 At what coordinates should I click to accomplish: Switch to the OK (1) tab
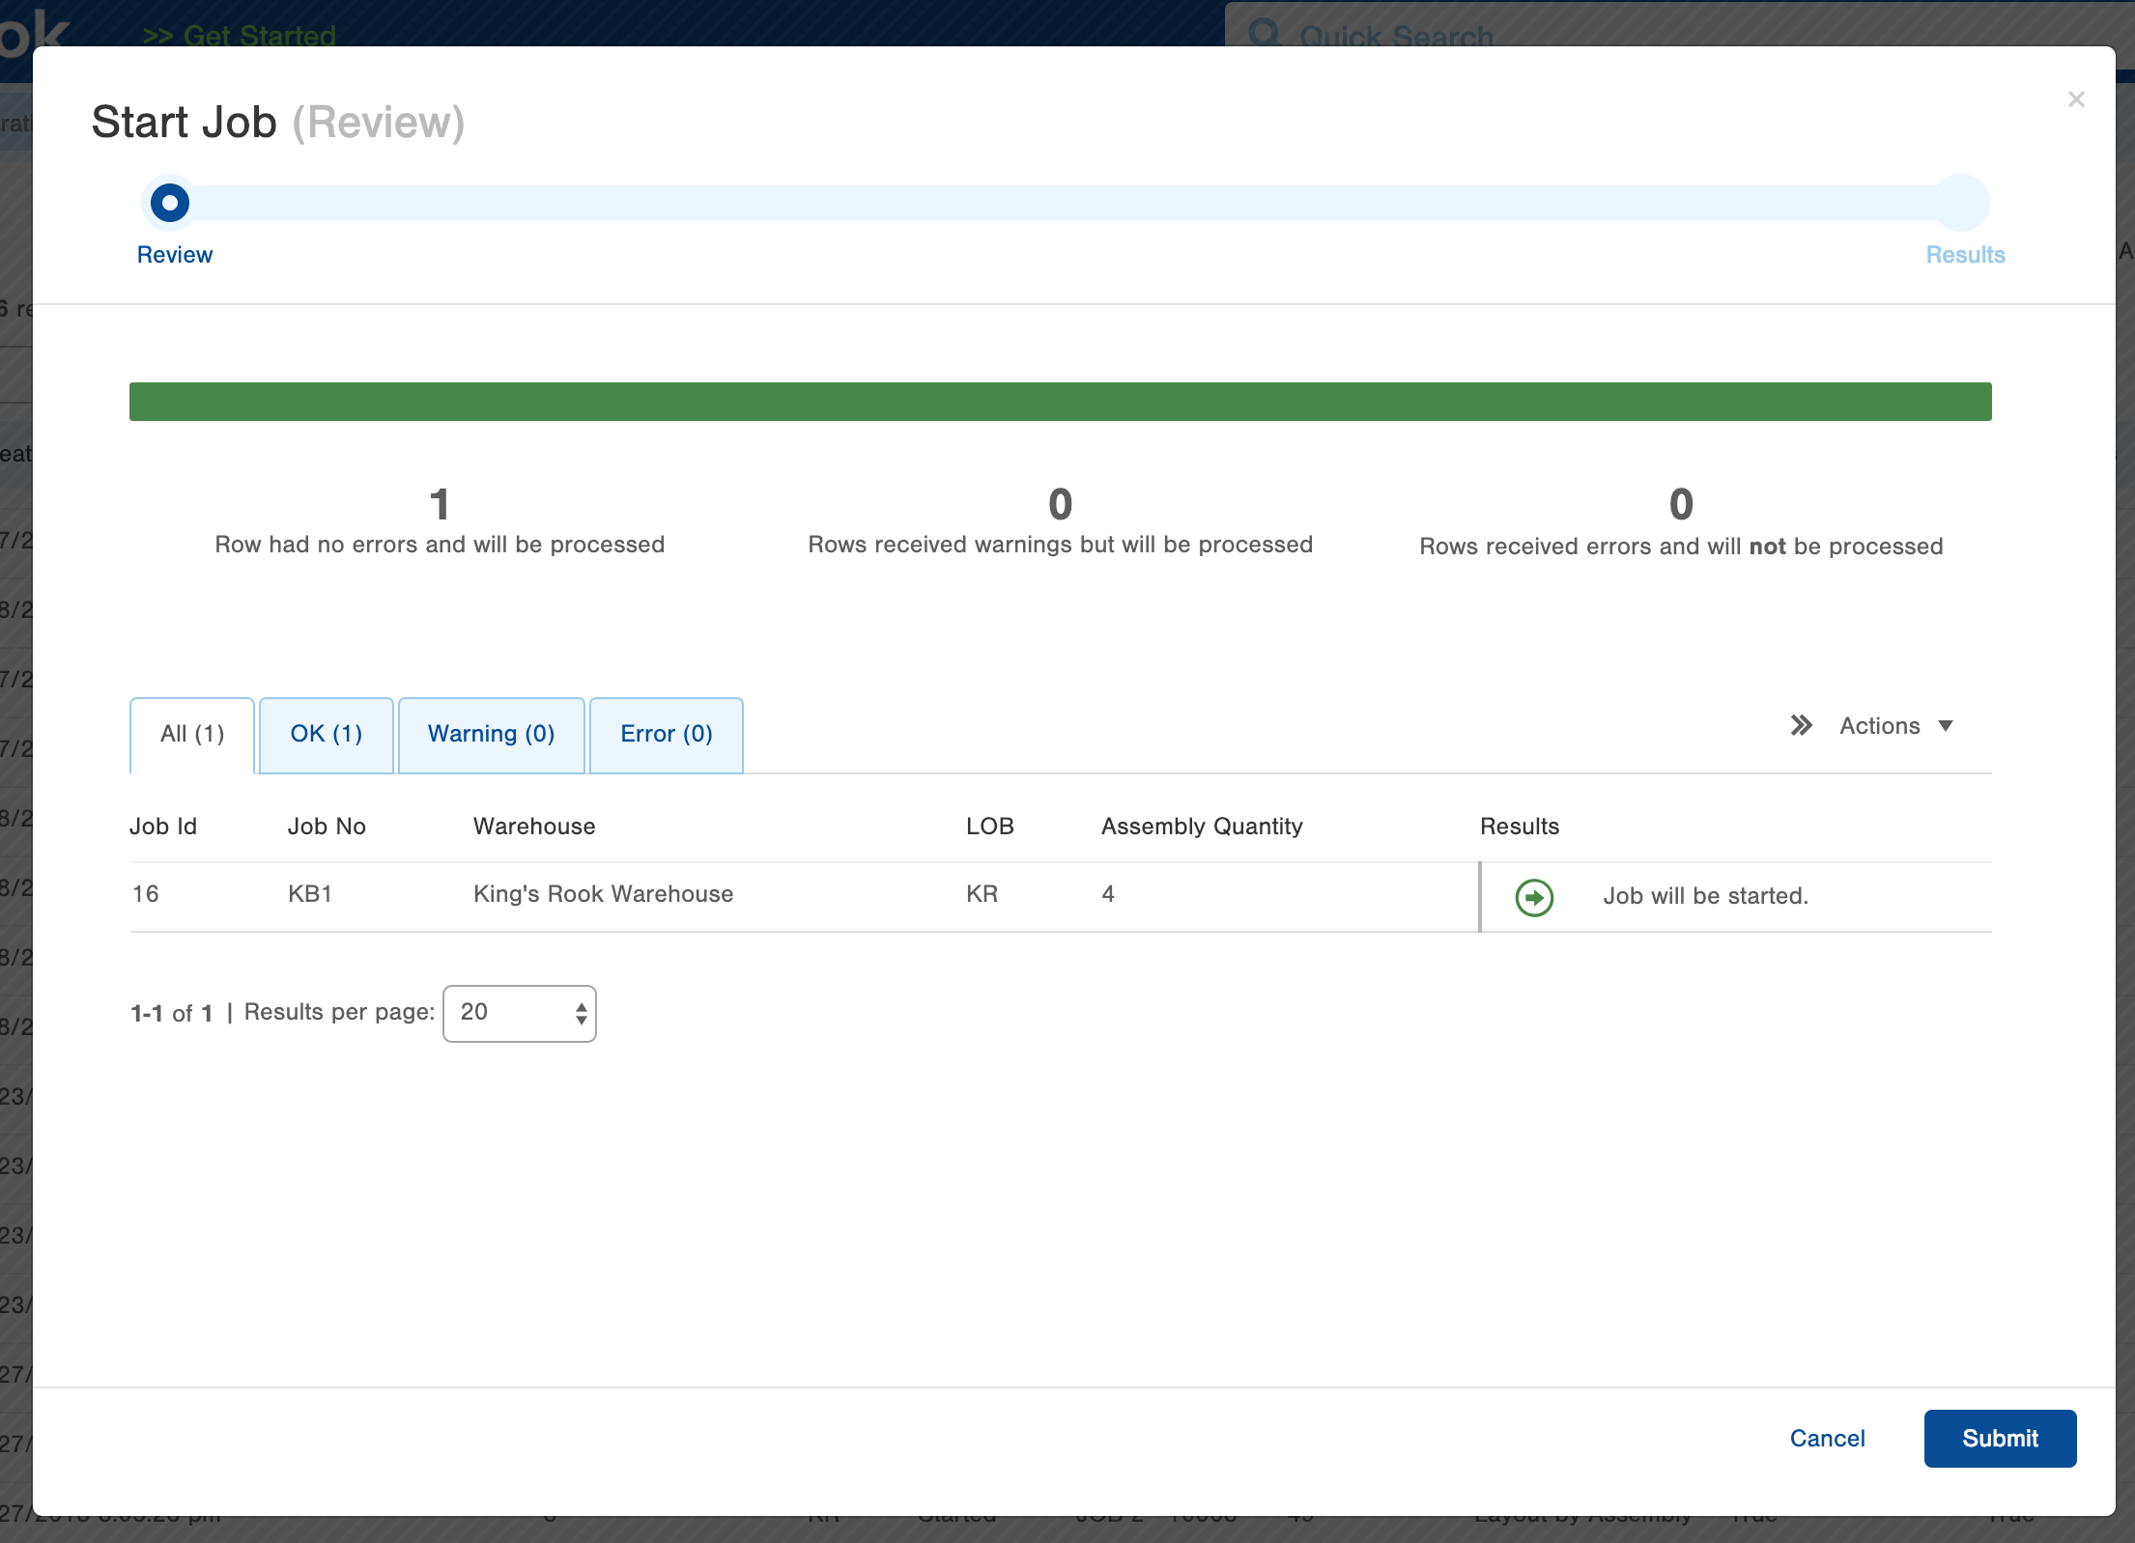coord(327,734)
